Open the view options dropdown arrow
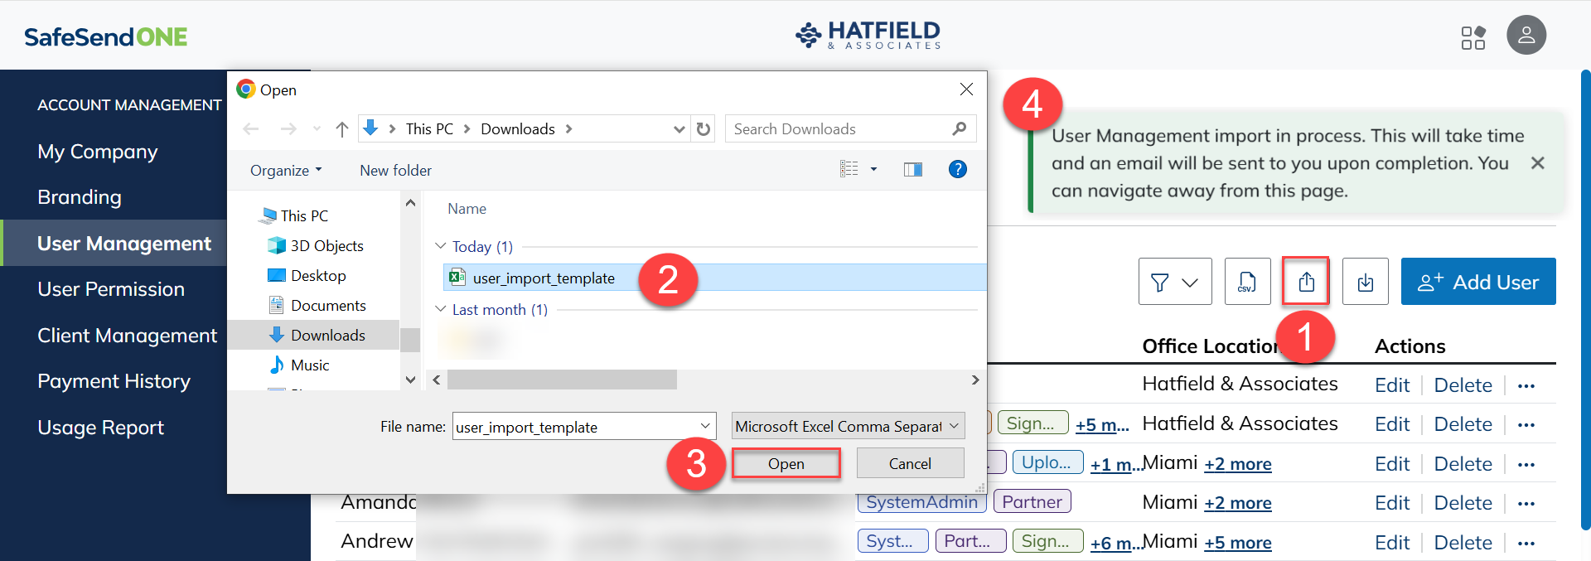 coord(873,169)
